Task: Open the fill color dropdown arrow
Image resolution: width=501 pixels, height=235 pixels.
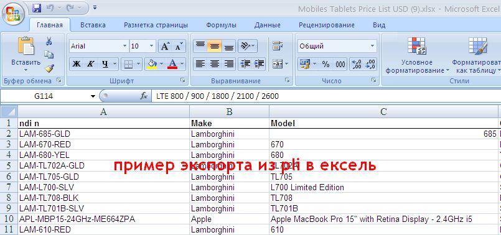Action: pos(162,64)
